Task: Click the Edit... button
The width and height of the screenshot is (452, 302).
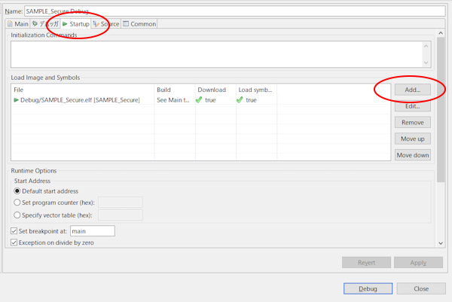Action: pos(412,106)
